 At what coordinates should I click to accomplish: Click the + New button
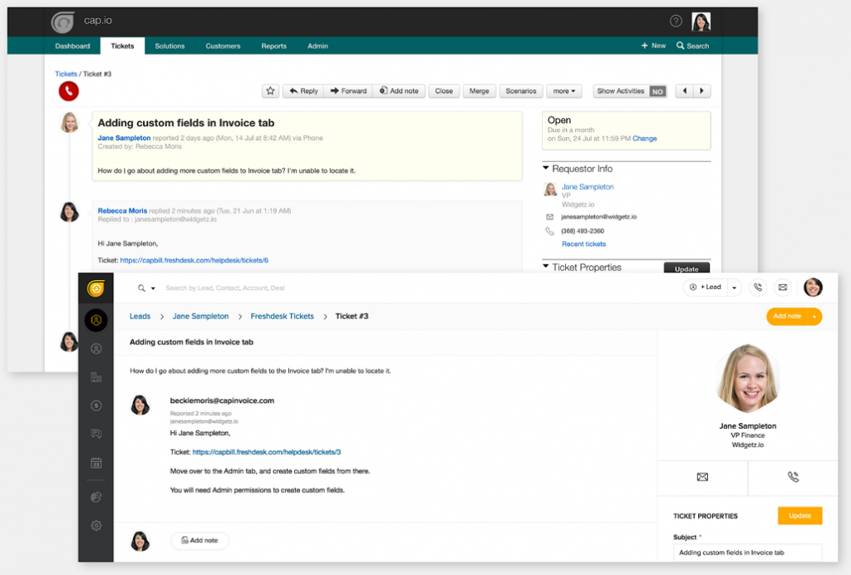coord(653,46)
